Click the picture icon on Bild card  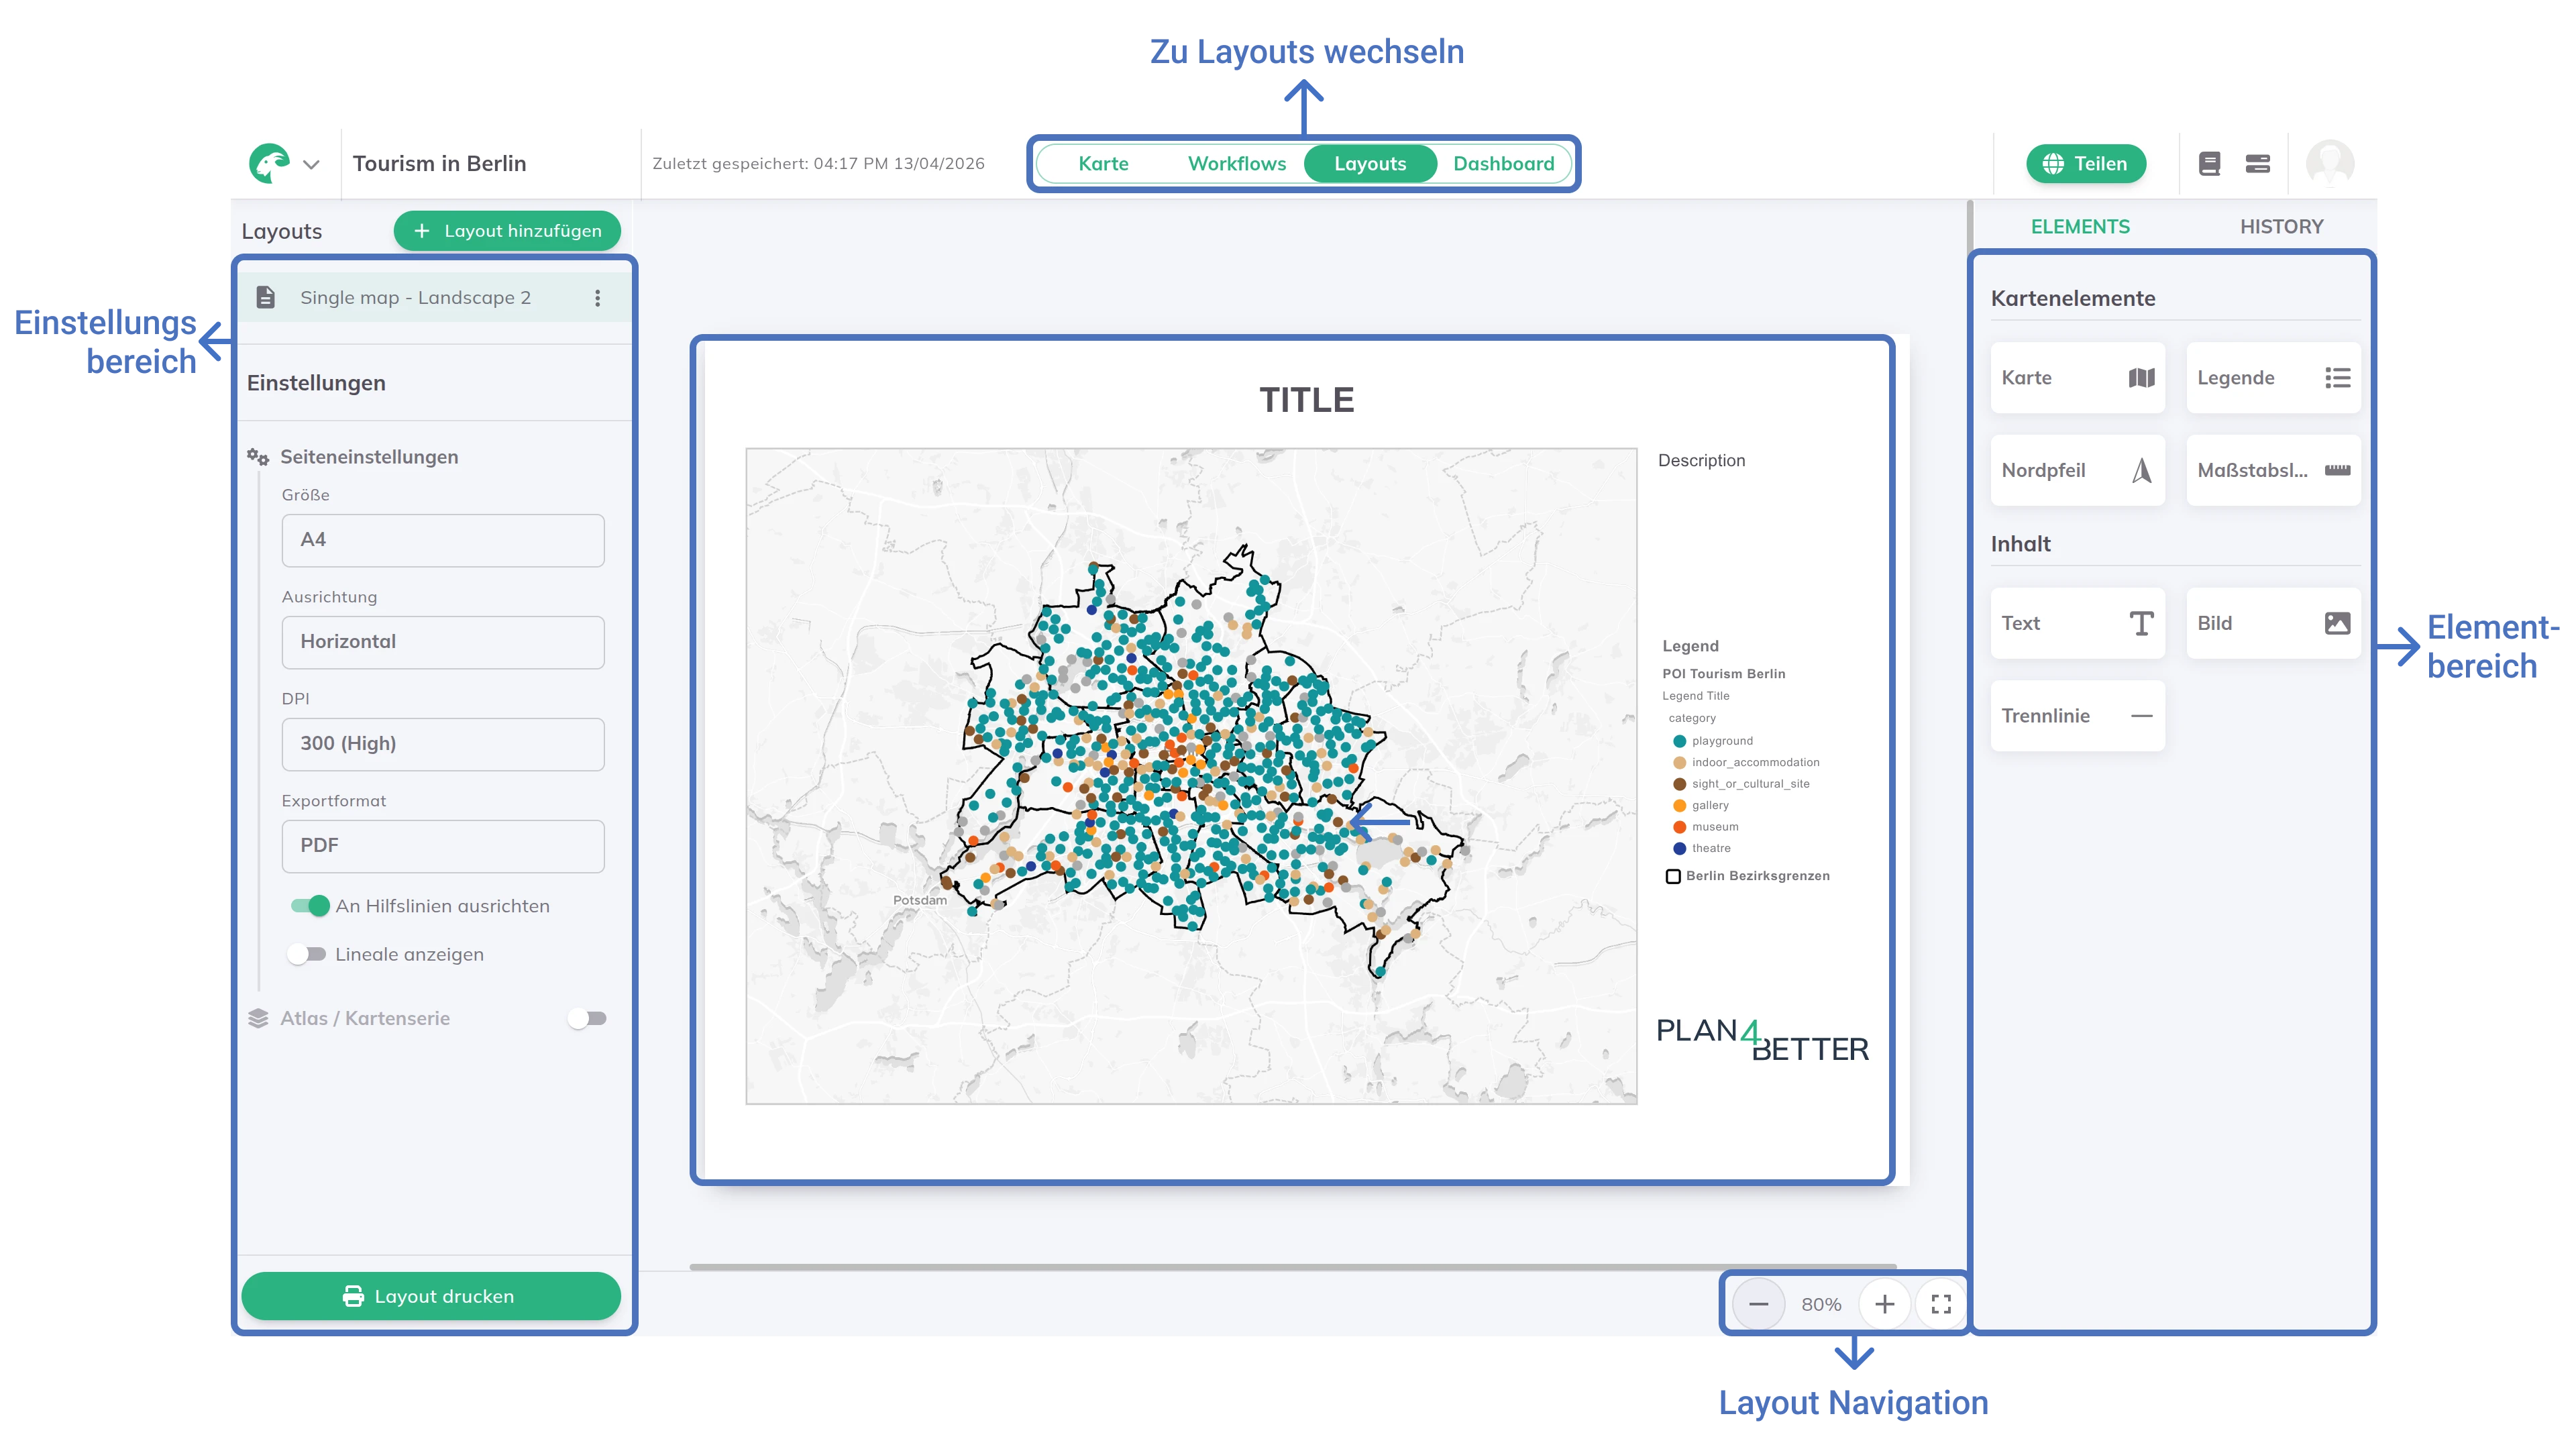pos(2337,623)
